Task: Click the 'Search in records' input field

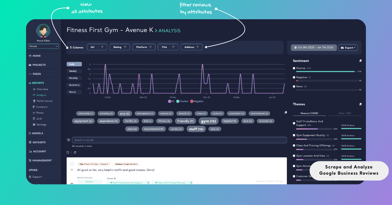Action: (179, 140)
